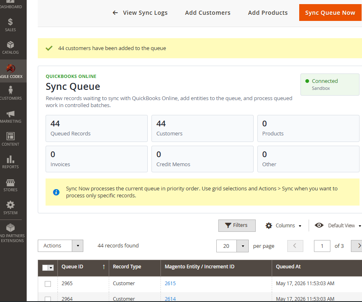Click the green success checkmark icon
This screenshot has width=362, height=302.
pos(49,48)
